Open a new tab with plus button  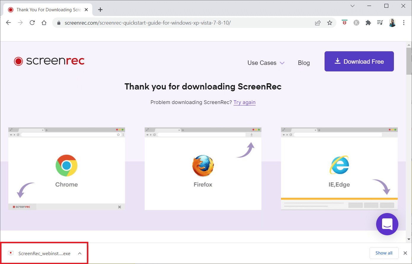(100, 10)
